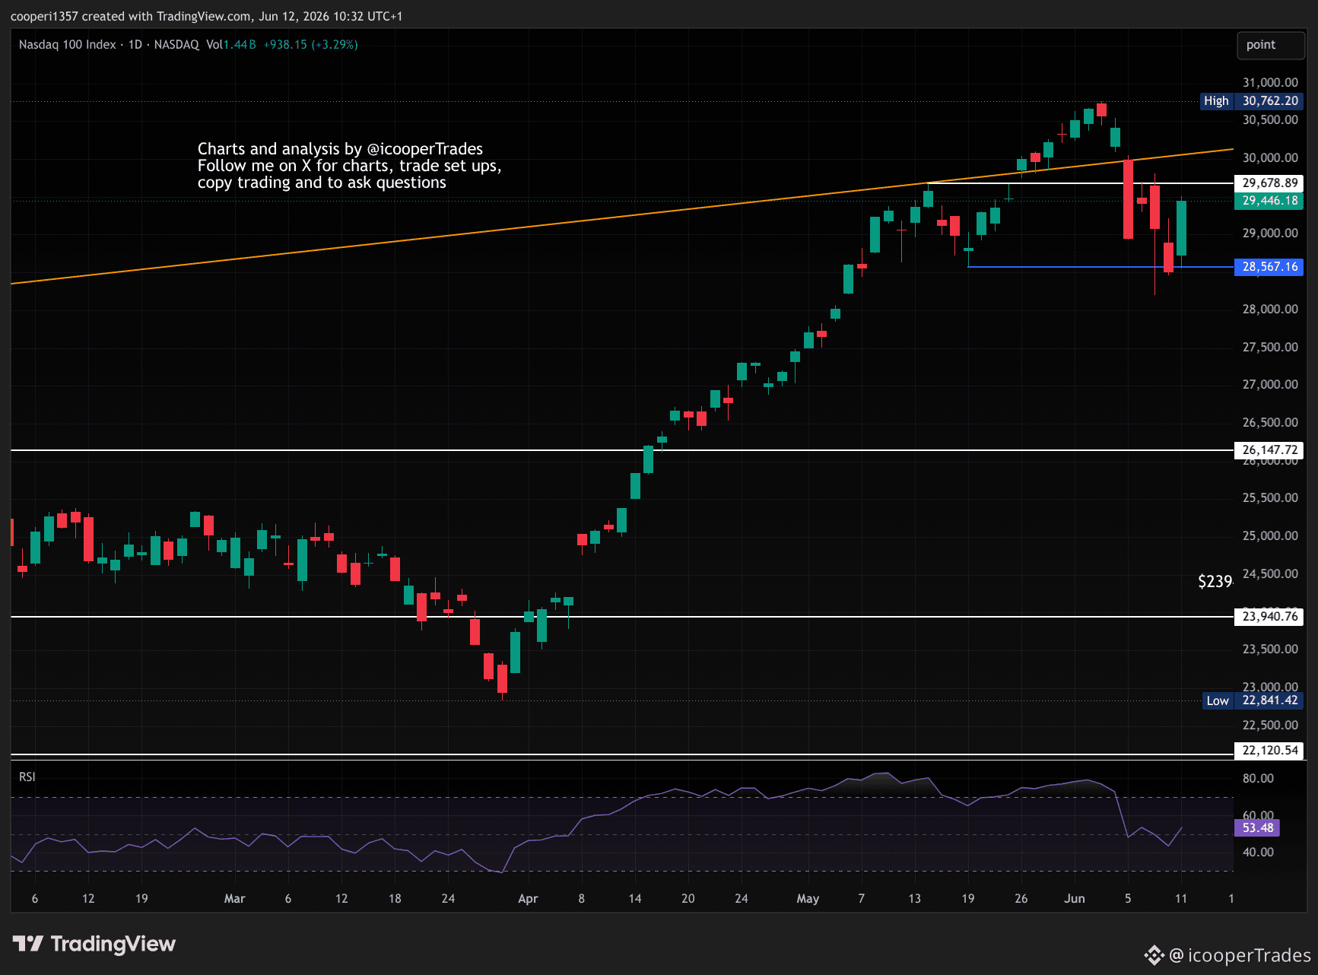Select the "Charts and analysis by @icooperTrades" annotation
The height and width of the screenshot is (975, 1318).
340,149
